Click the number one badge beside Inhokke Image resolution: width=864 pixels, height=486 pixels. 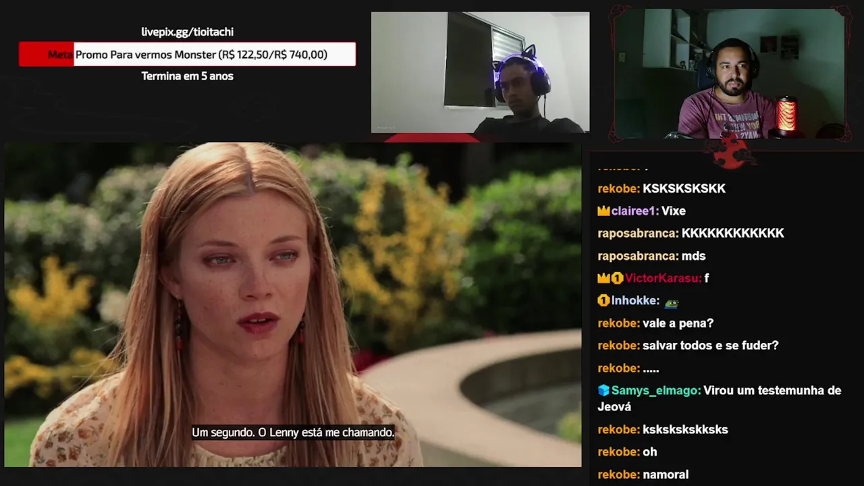click(603, 300)
